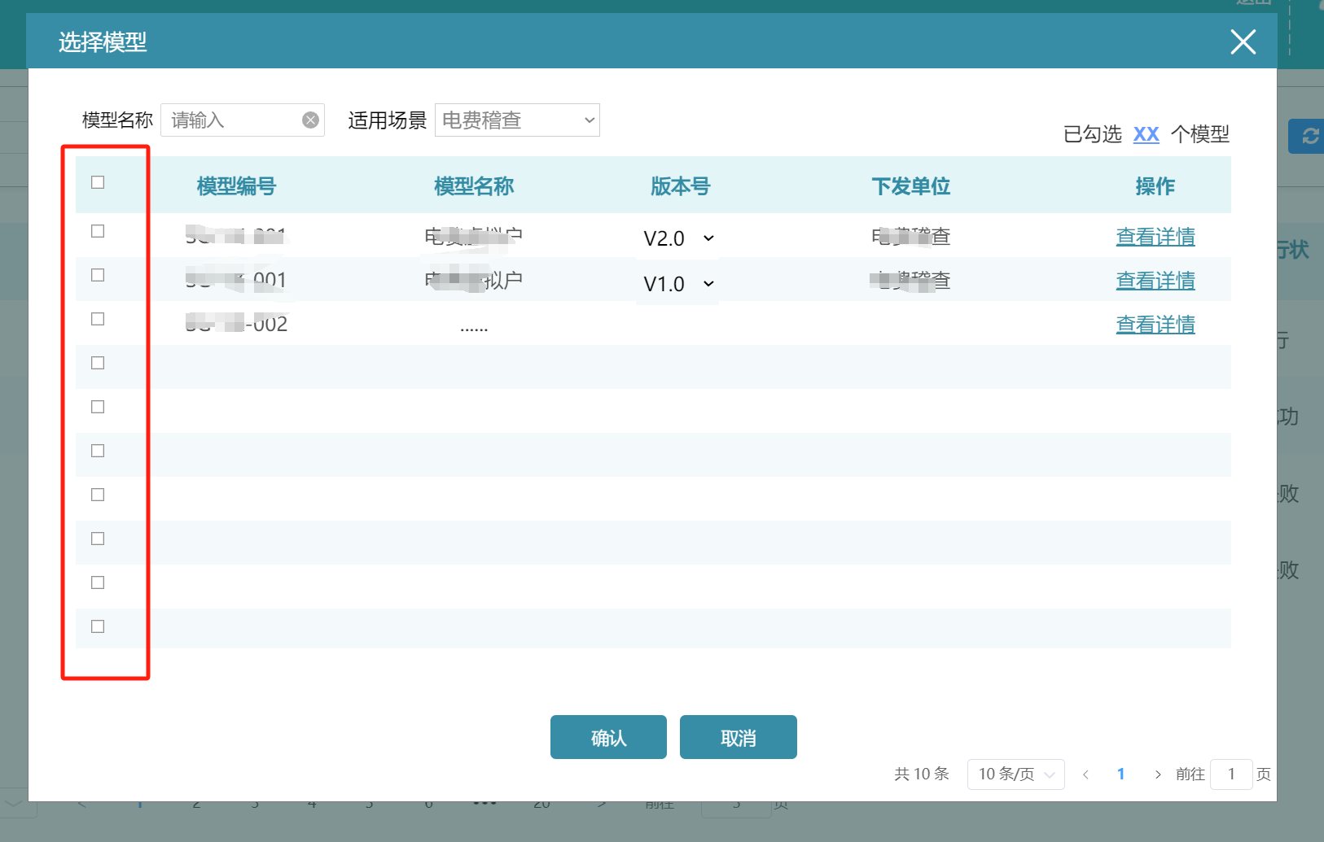Go to next page arrow in pagination
The image size is (1324, 842).
click(1157, 774)
